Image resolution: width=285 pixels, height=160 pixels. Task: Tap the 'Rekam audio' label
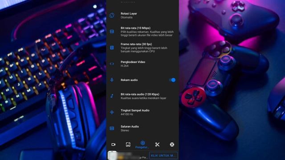pyautogui.click(x=129, y=80)
